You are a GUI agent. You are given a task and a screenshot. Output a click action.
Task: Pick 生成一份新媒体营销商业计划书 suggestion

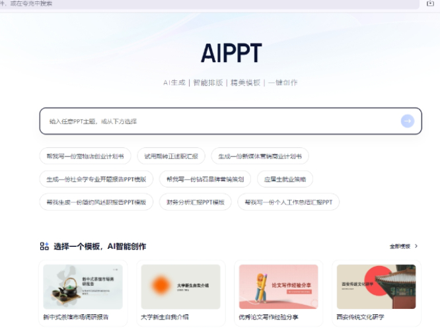click(260, 156)
